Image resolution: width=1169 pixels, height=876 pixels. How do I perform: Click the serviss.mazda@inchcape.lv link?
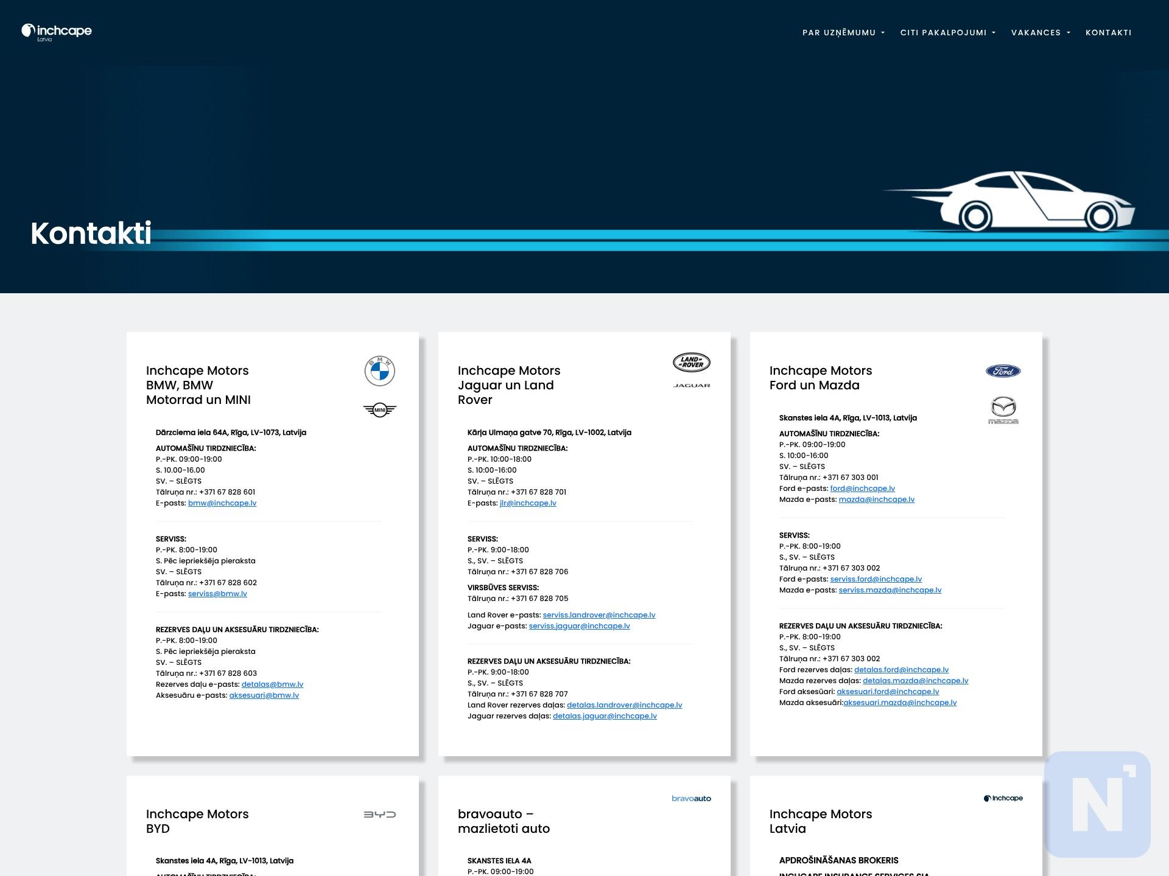tap(890, 590)
